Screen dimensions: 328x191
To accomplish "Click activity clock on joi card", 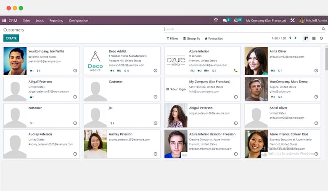I will click(156, 123).
